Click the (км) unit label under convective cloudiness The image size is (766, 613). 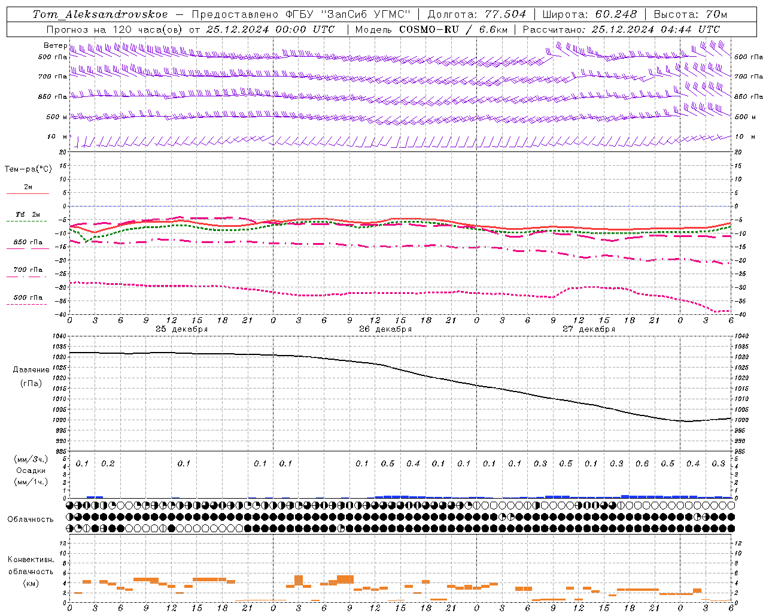click(x=31, y=583)
